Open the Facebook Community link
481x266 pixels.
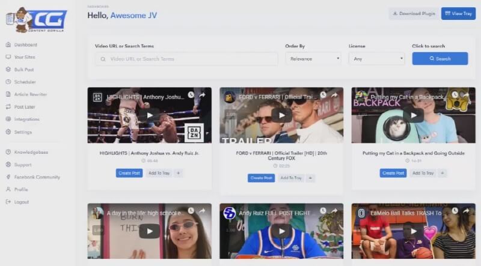coord(37,177)
